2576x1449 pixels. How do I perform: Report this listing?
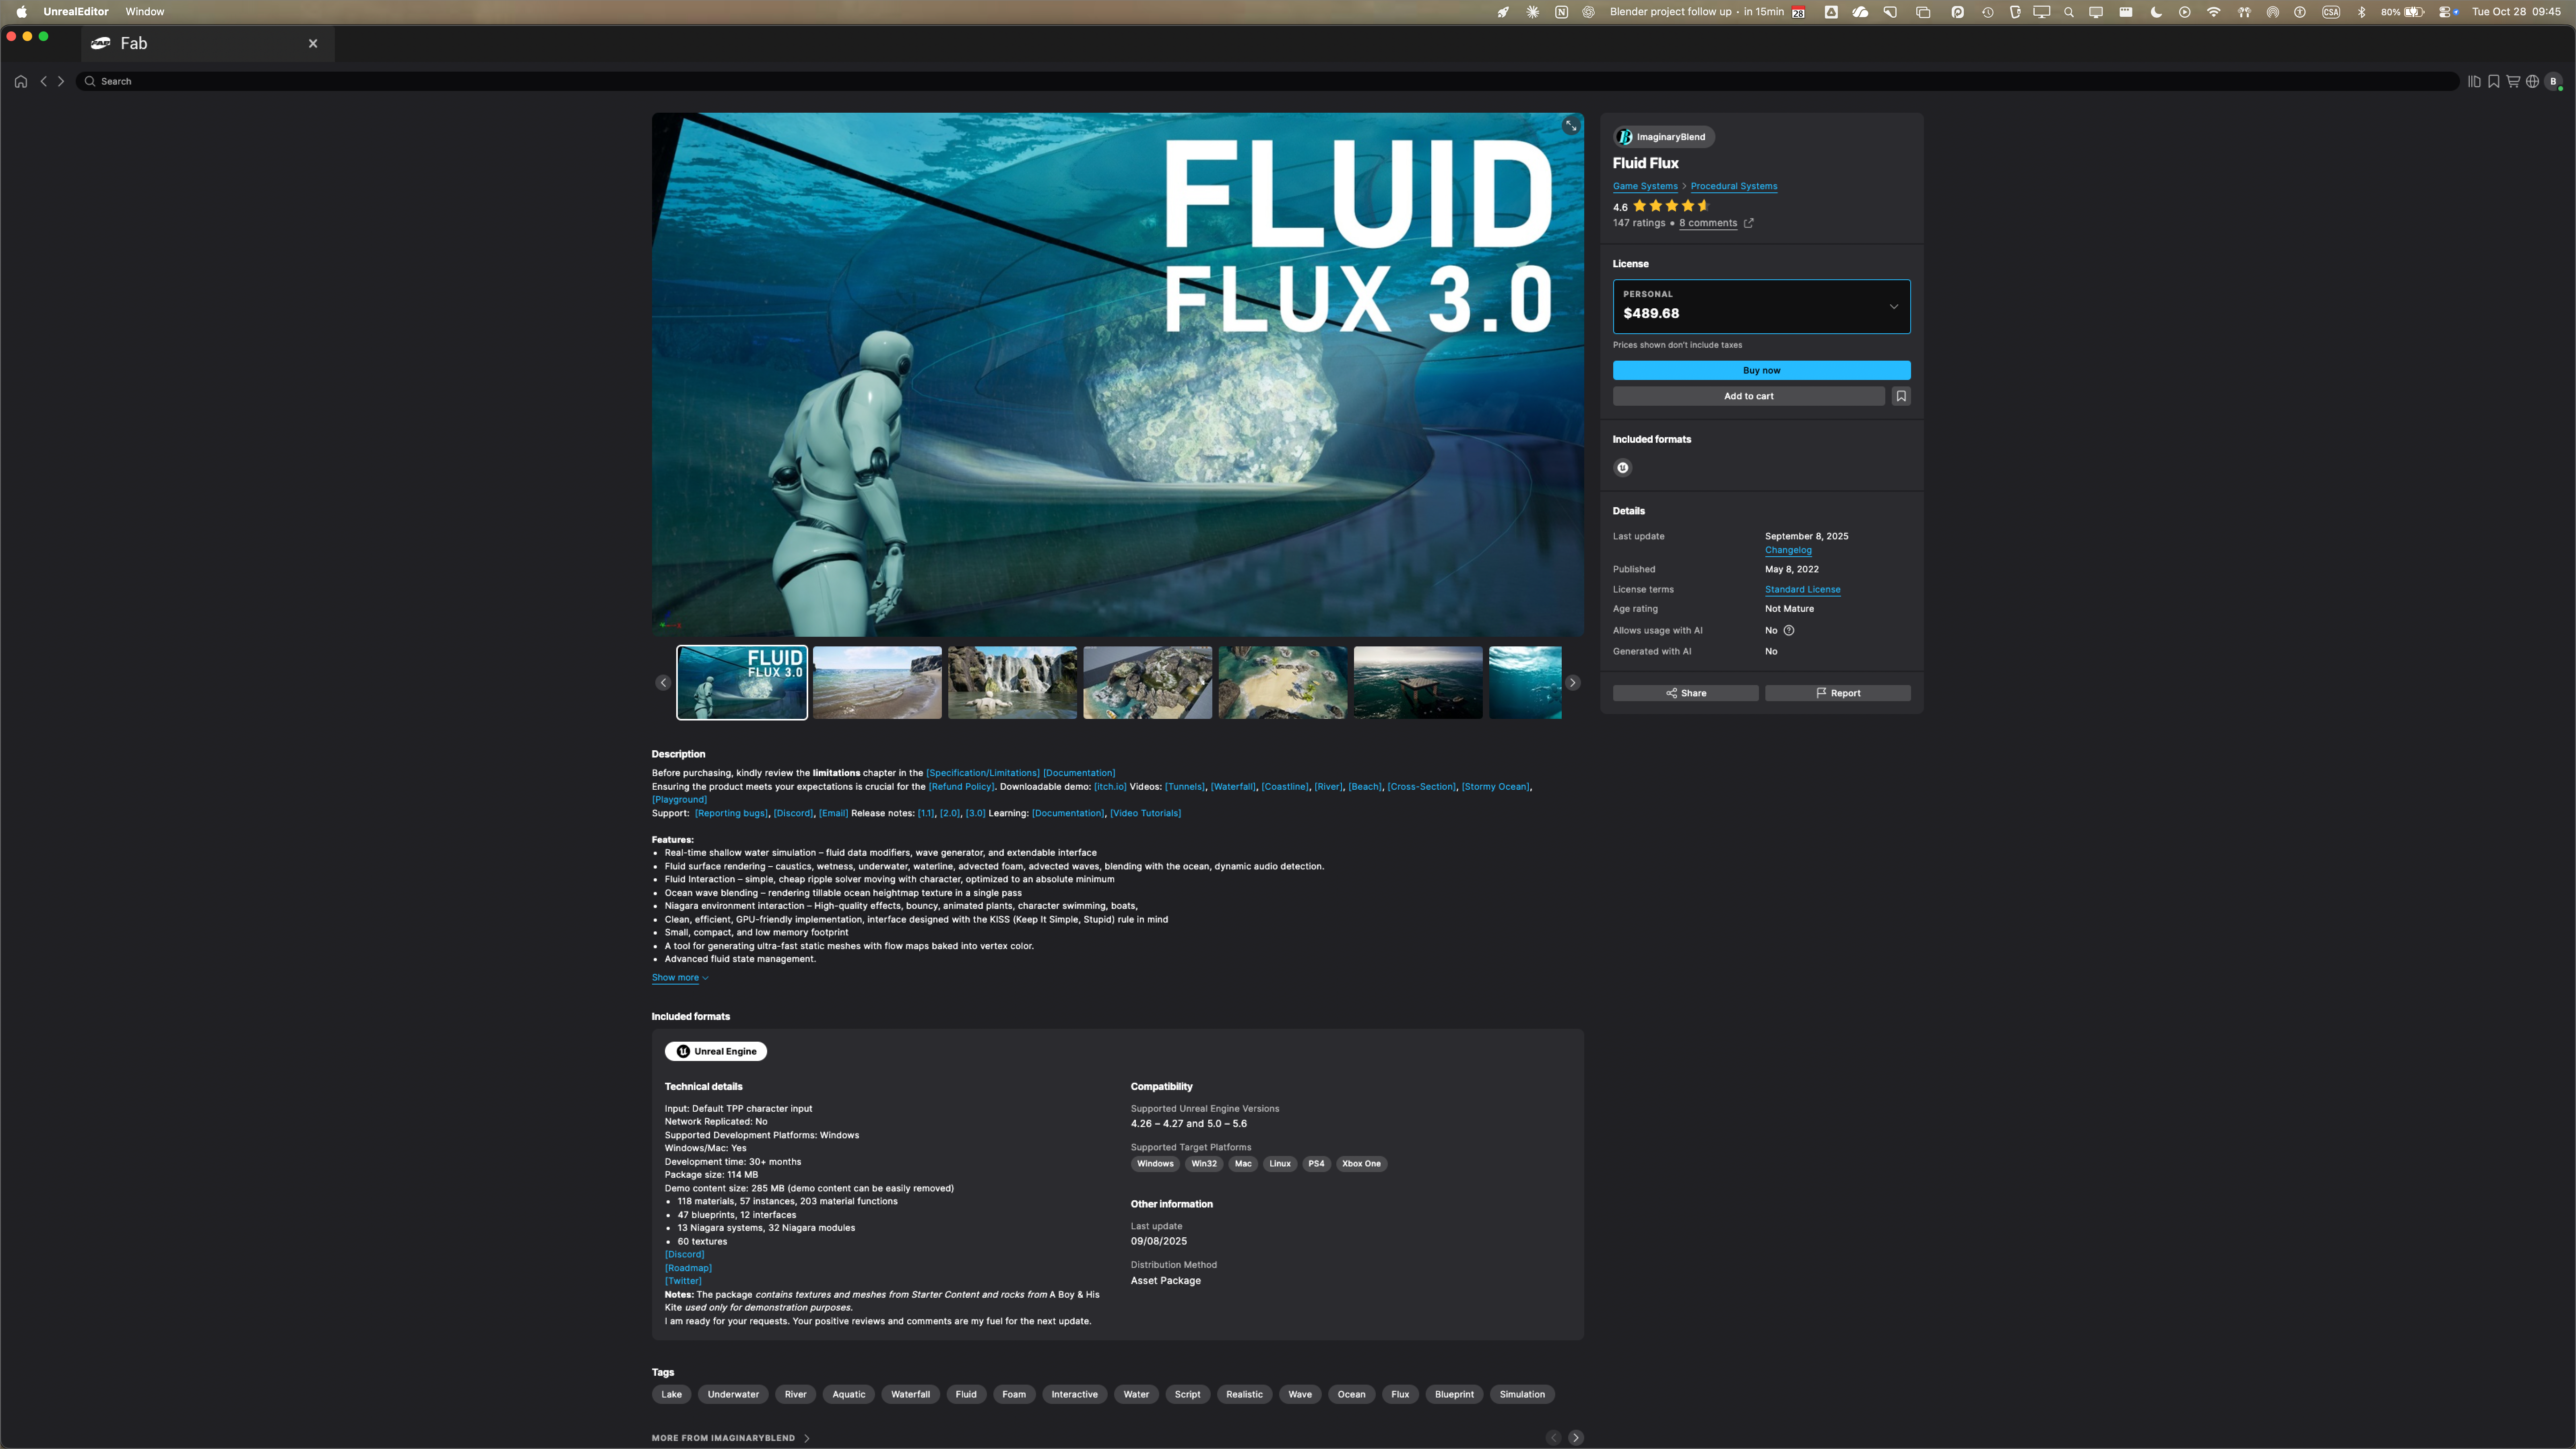1837,693
